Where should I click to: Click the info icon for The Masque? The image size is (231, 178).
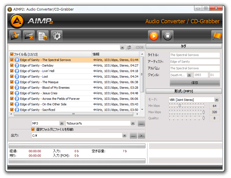(17, 82)
